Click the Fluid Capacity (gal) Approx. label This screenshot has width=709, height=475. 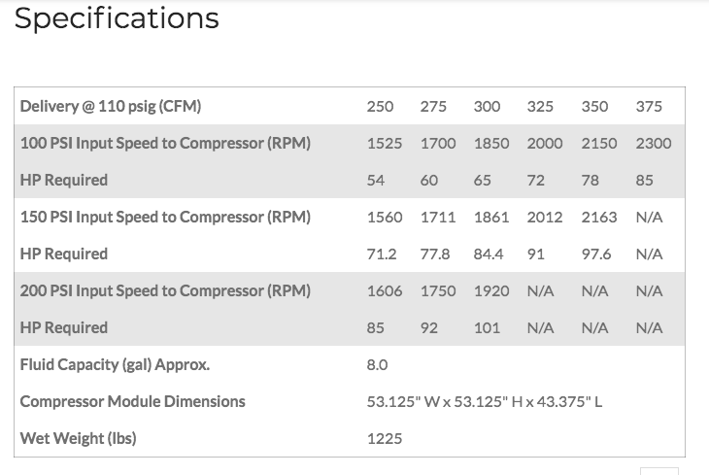pyautogui.click(x=115, y=365)
